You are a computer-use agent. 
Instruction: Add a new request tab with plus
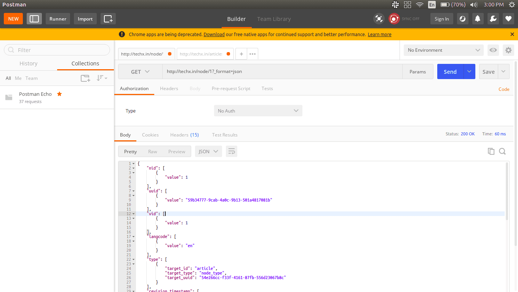(x=241, y=54)
